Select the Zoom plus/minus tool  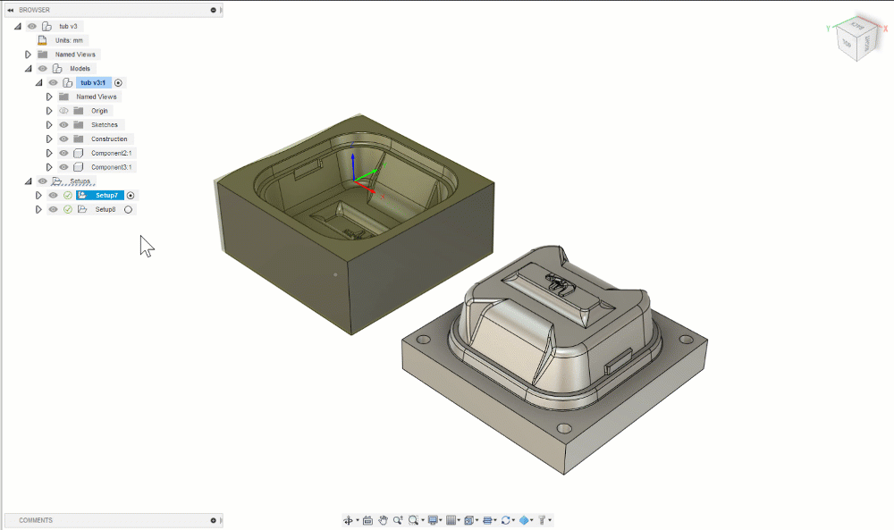[398, 520]
